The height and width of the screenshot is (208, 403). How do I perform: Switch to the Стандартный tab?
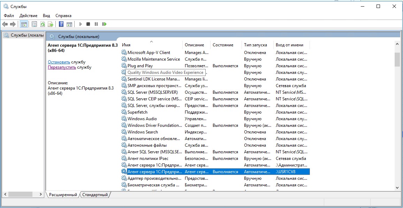pos(95,195)
